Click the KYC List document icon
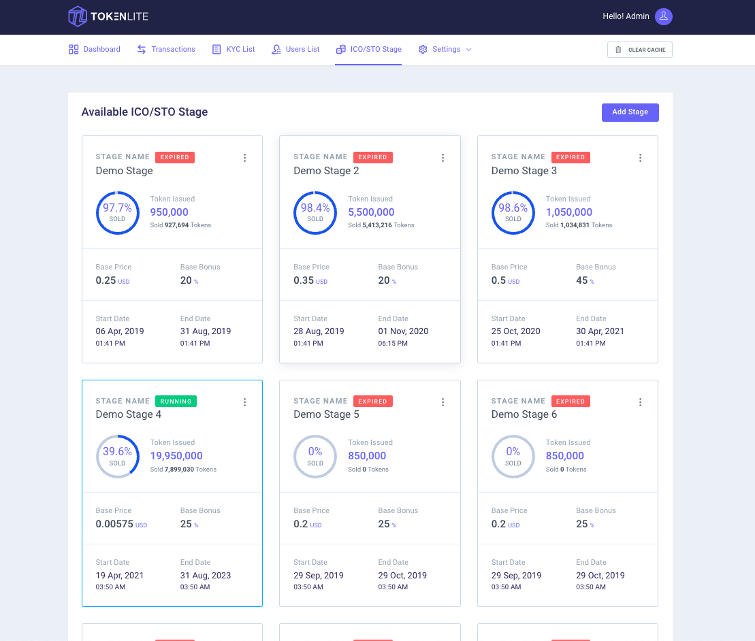Image resolution: width=755 pixels, height=641 pixels. 216,50
